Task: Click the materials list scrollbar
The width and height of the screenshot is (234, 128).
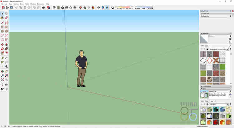Action: (231, 68)
